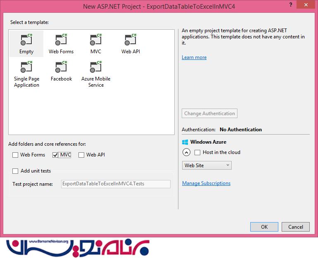The height and width of the screenshot is (258, 318).
Task: Pick the Azure Mobile Service template
Action: [x=96, y=68]
